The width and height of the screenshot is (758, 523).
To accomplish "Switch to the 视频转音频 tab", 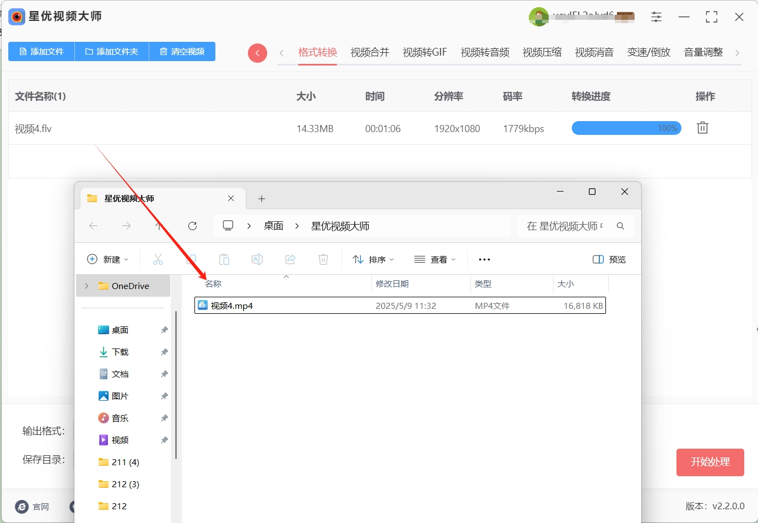I will (485, 52).
